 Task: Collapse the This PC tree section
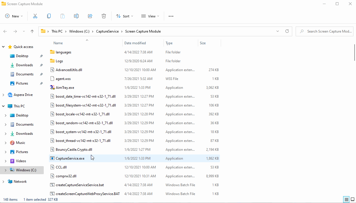coord(3,106)
